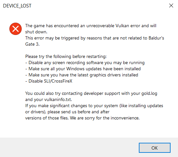Click 'Please try the following before restarting:' line
The width and height of the screenshot is (178, 157).
click(66, 56)
